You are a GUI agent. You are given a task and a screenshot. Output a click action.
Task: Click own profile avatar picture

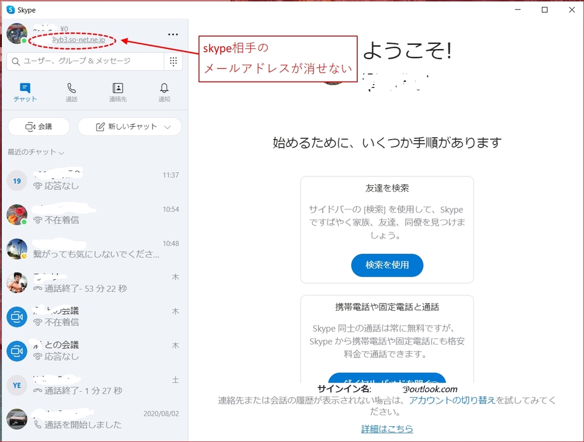pos(16,33)
